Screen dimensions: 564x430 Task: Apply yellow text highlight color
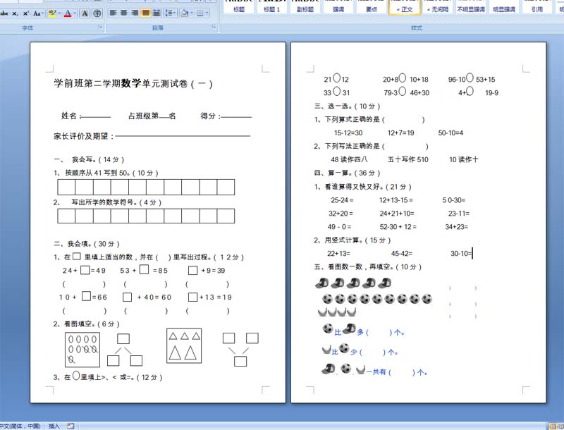(x=51, y=13)
